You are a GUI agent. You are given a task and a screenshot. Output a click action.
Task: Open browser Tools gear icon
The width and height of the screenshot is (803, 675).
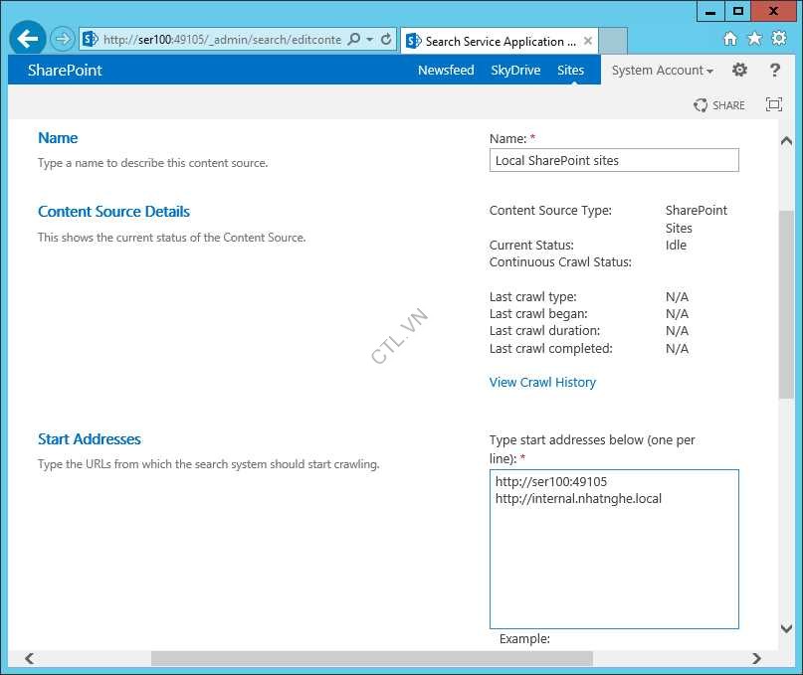click(x=779, y=39)
